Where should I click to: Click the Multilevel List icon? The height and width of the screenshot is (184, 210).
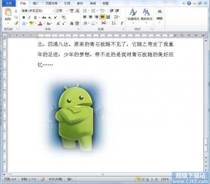pos(102,11)
